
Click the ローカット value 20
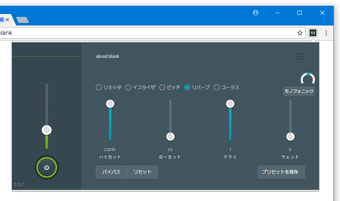170,150
